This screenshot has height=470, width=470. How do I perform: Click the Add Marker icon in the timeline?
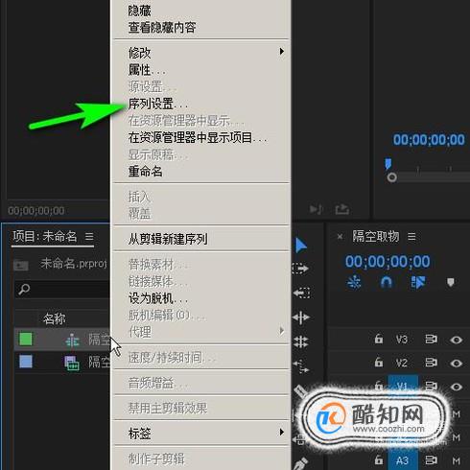tap(451, 282)
